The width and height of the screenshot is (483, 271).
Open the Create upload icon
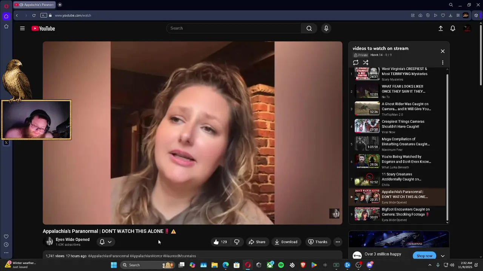point(440,28)
